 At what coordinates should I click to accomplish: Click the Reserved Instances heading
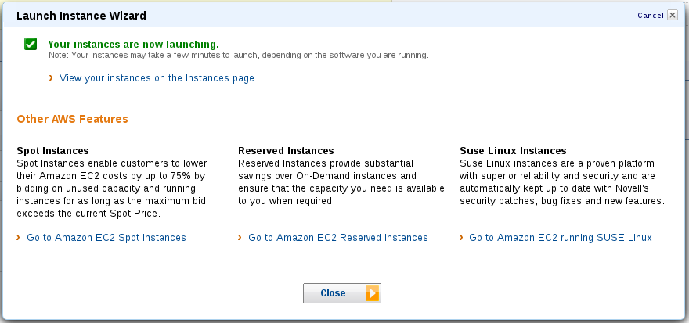tap(286, 150)
